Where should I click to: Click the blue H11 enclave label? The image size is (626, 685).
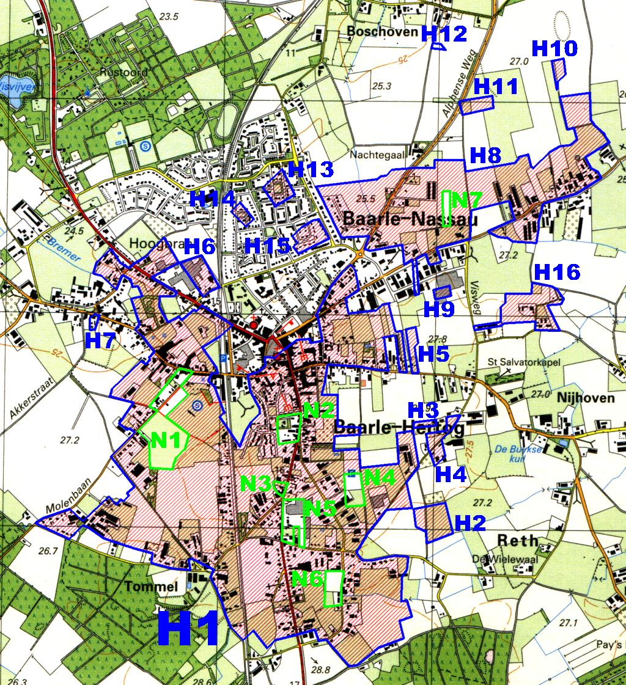click(496, 87)
